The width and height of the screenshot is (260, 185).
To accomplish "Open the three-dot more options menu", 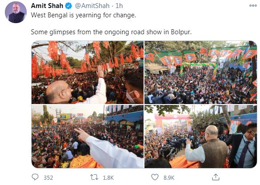I will (253, 5).
